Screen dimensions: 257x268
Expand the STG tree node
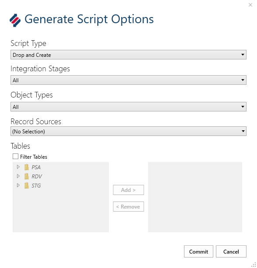tap(18, 185)
